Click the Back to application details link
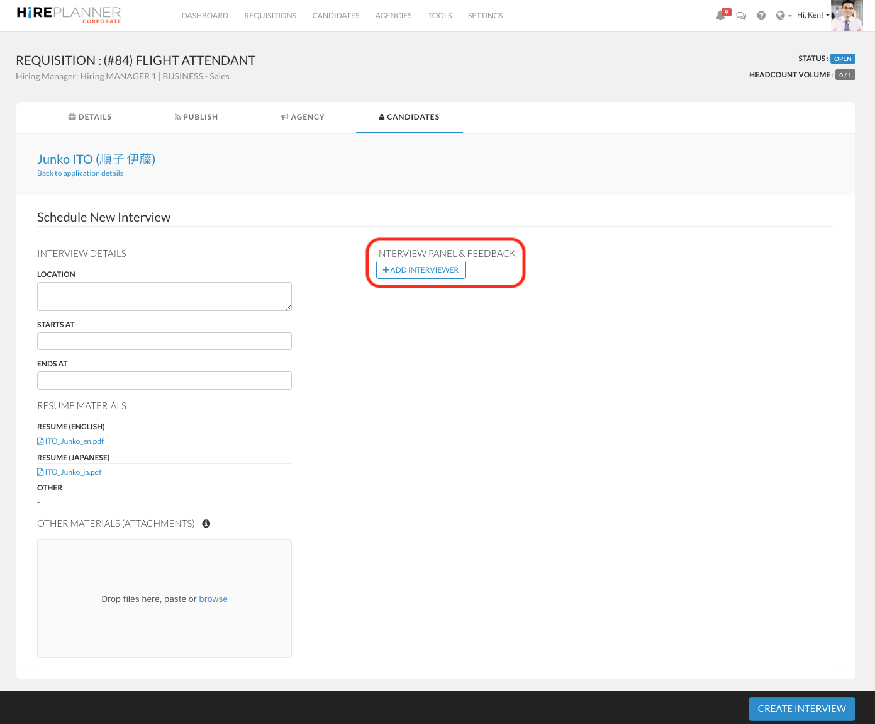The height and width of the screenshot is (724, 875). coord(80,173)
